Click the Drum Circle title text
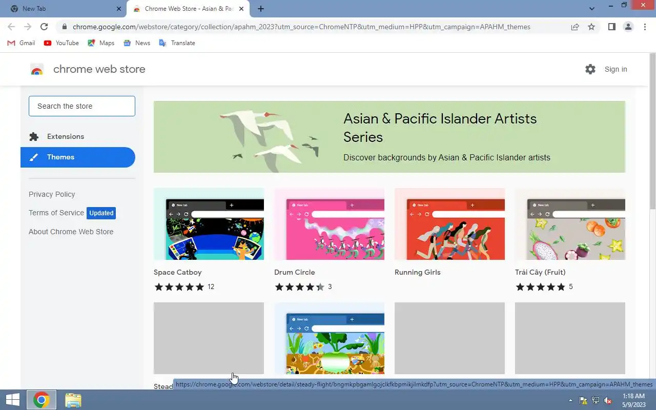 pyautogui.click(x=295, y=272)
